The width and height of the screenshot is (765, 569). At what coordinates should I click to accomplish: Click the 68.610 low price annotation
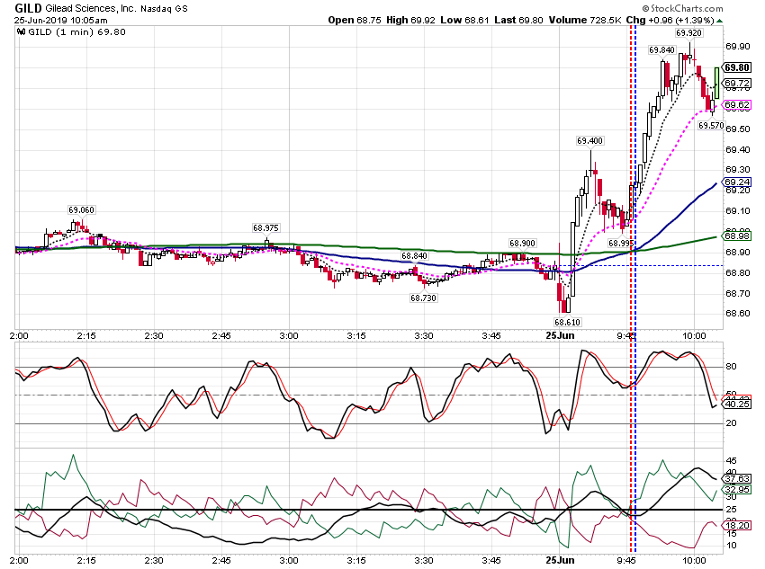(x=567, y=322)
